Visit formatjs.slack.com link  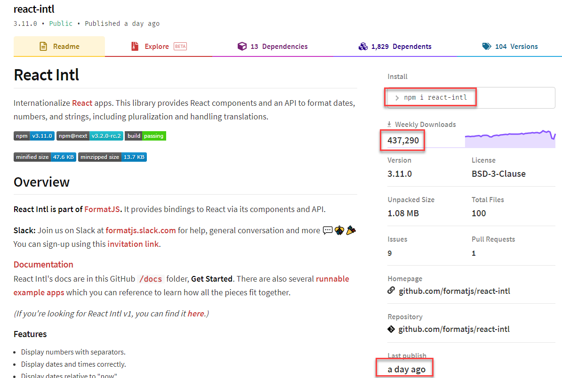click(140, 230)
